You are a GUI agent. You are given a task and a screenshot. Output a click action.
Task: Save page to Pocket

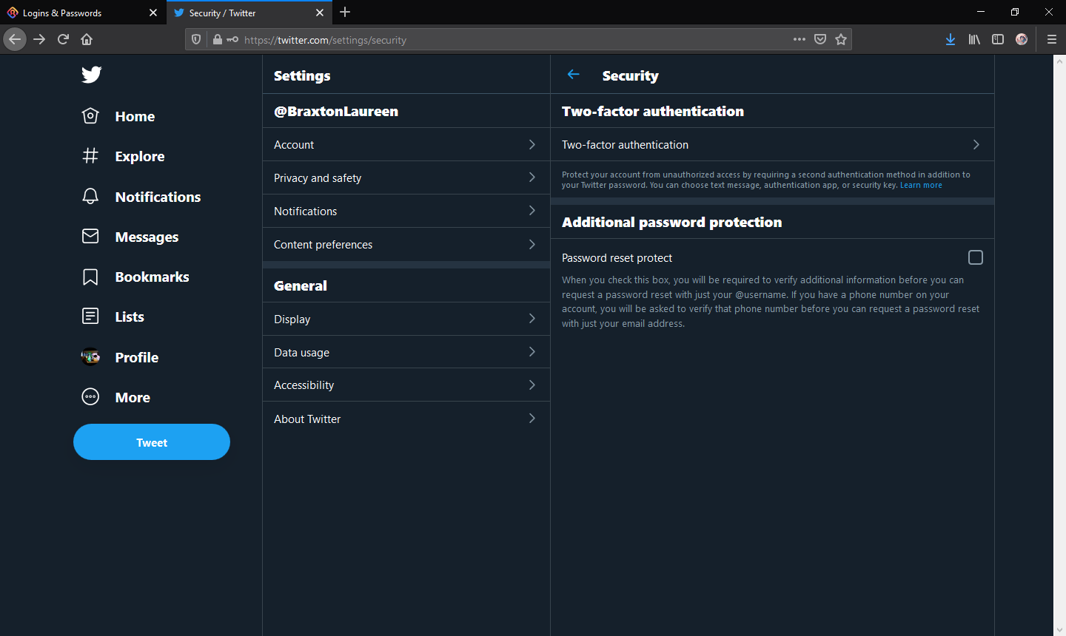(820, 39)
